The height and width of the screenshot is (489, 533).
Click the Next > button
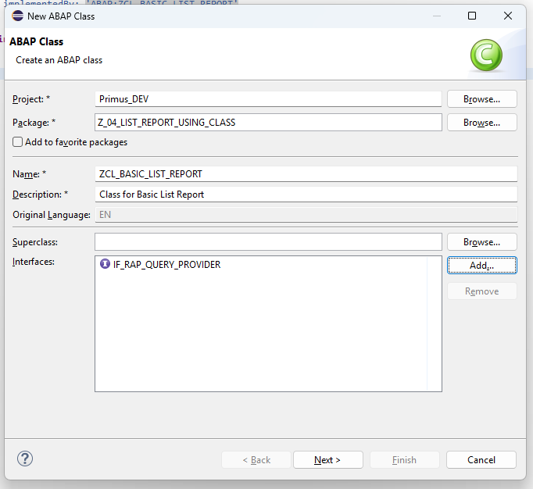click(328, 460)
